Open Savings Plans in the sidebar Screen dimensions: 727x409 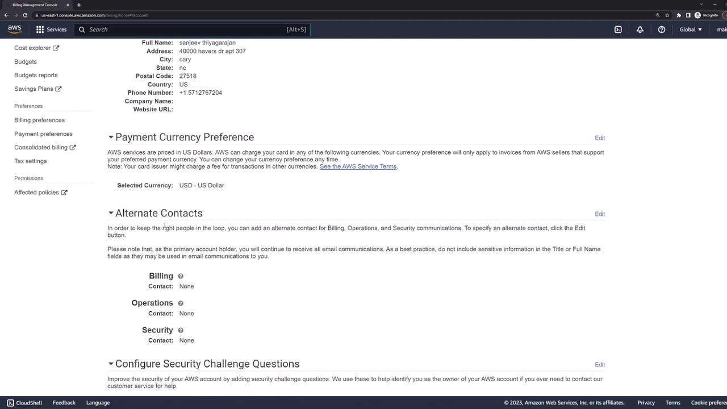tap(38, 89)
